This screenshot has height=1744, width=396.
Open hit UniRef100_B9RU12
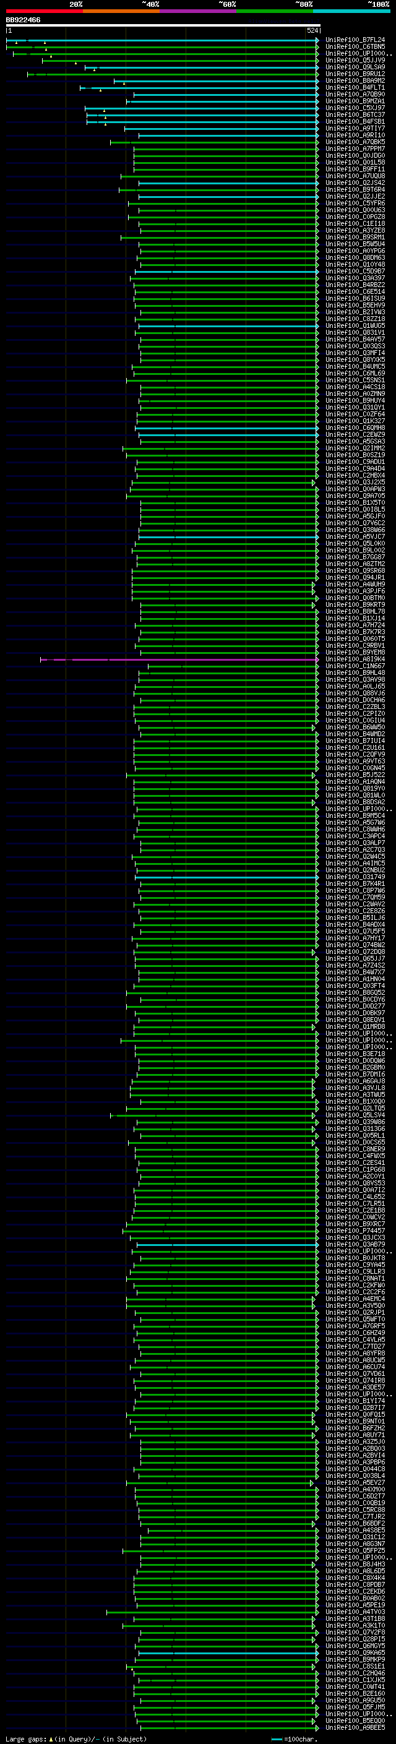pos(355,74)
